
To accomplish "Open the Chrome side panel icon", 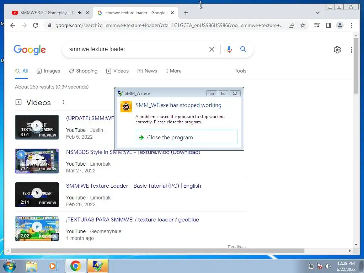I will pyautogui.click(x=328, y=25).
